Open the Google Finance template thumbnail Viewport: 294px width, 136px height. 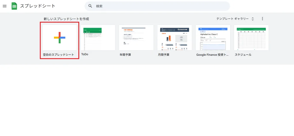(x=213, y=37)
